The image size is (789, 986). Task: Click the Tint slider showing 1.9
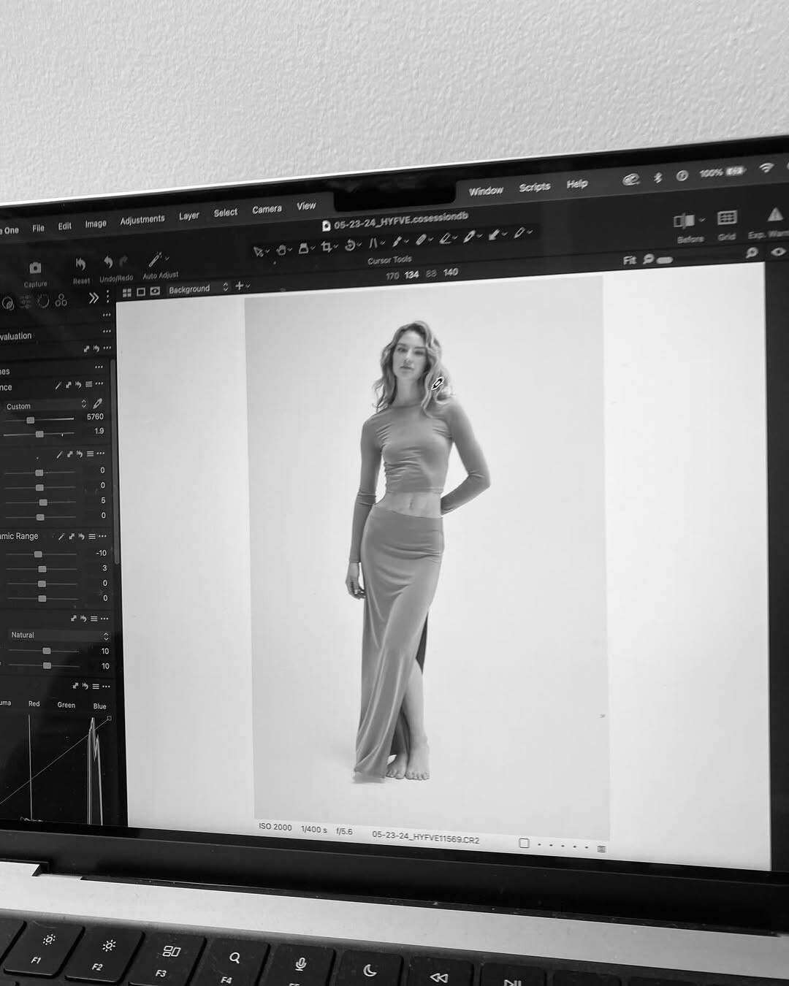point(40,434)
